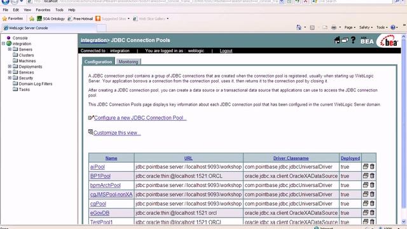Viewport: 407px width, 229px height.
Task: Open the Page dropdown menu
Action: (x=350, y=27)
